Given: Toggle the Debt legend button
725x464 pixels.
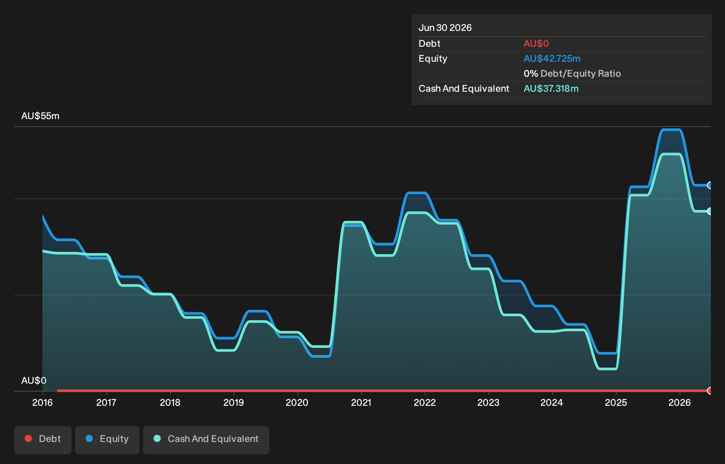Looking at the screenshot, I should pyautogui.click(x=43, y=440).
